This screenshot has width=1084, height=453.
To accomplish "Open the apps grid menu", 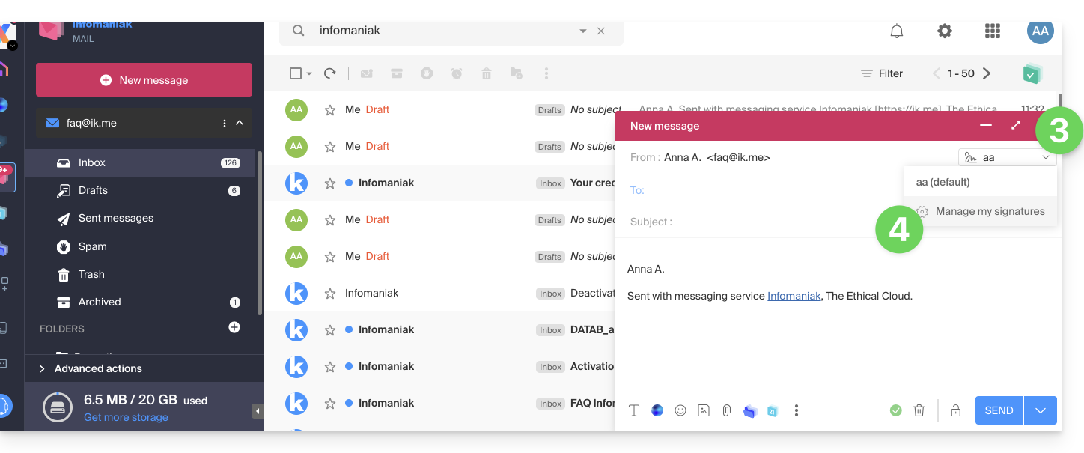I will coord(993,31).
